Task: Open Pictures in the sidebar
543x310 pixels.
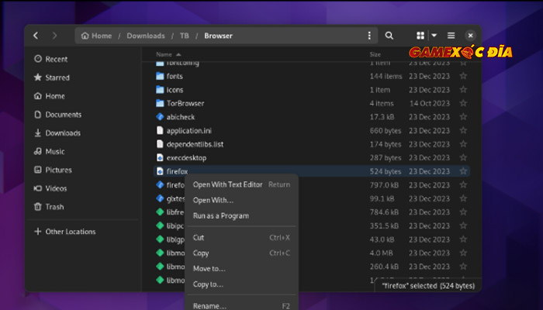Action: (53, 170)
